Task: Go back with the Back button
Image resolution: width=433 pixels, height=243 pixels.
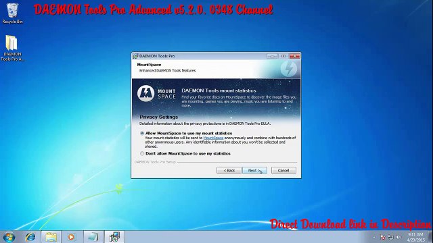Action: click(x=229, y=171)
